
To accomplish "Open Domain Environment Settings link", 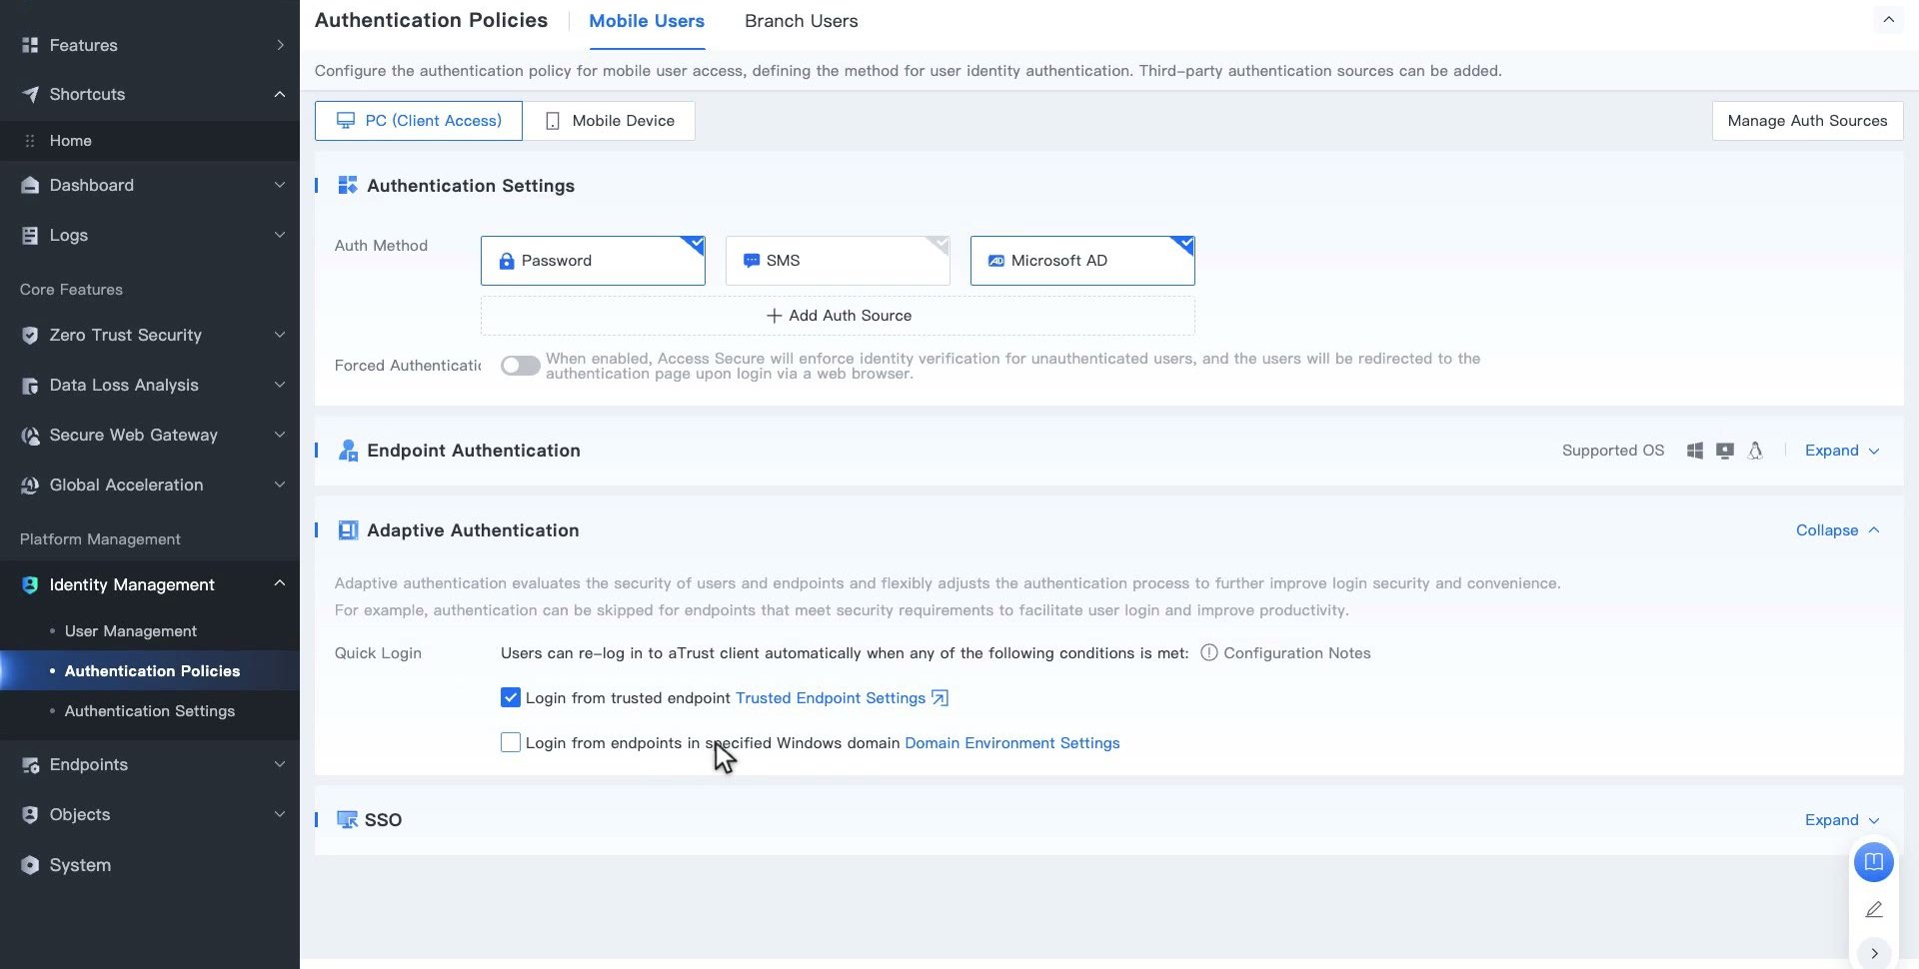I will click(1011, 743).
